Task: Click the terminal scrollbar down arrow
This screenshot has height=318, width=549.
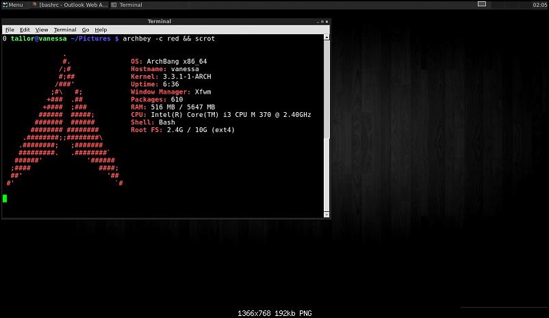Action: [327, 215]
